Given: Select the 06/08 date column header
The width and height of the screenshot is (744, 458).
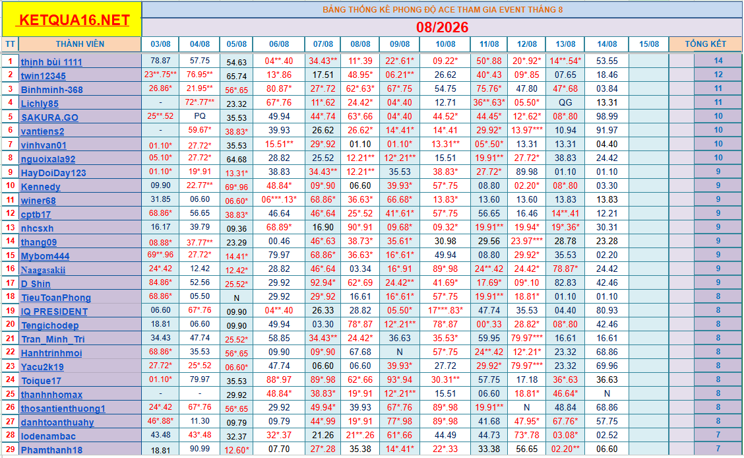Looking at the screenshot, I should click(x=279, y=44).
